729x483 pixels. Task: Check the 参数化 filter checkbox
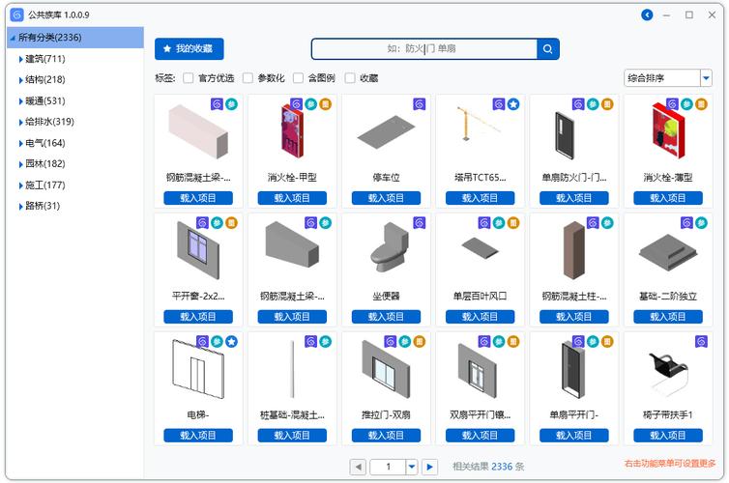pyautogui.click(x=248, y=78)
